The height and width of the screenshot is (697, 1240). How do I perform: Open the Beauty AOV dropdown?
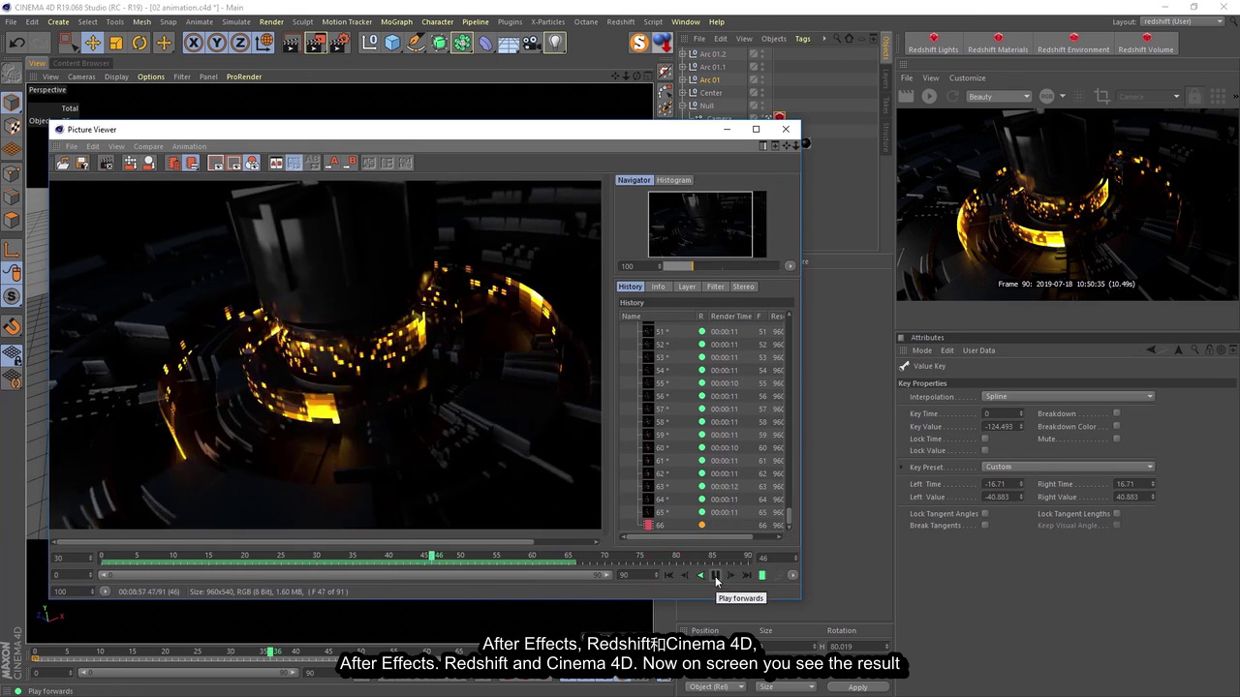pyautogui.click(x=999, y=96)
